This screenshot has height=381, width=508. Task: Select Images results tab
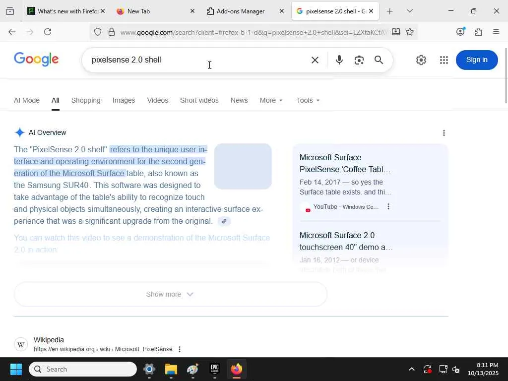point(124,100)
